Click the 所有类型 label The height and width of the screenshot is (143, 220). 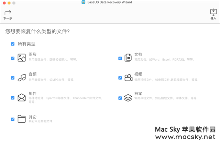26,44
